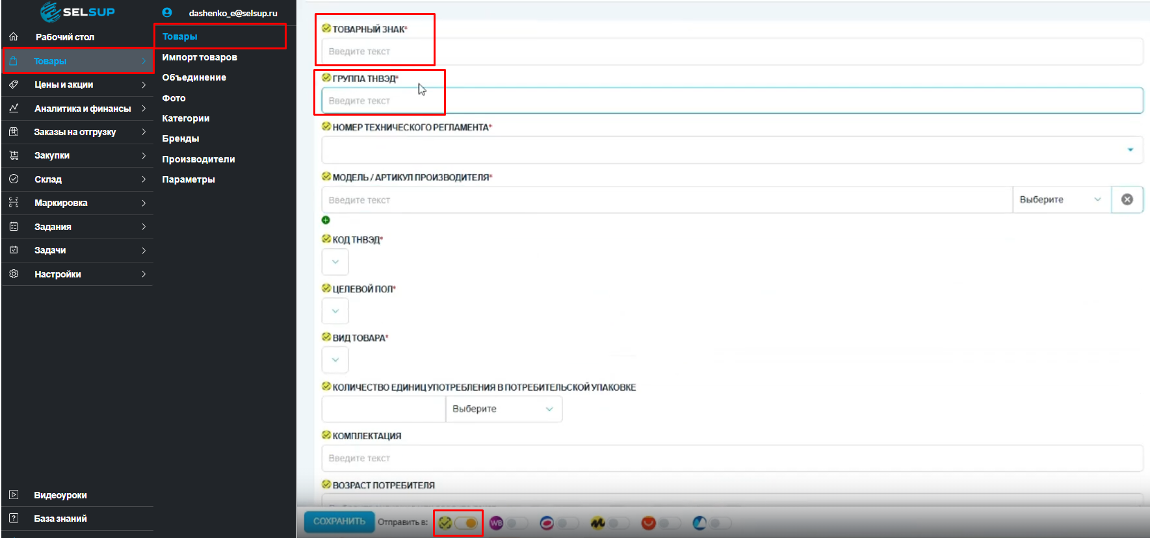Click the Честный знак icon in the send bar
Screen dimensions: 1150x538
point(445,523)
